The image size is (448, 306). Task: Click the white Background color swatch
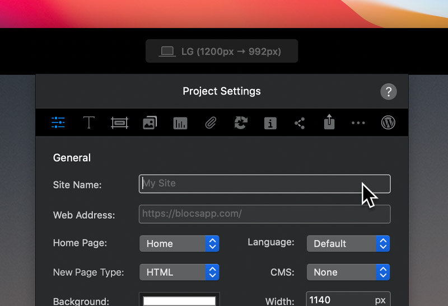click(179, 300)
